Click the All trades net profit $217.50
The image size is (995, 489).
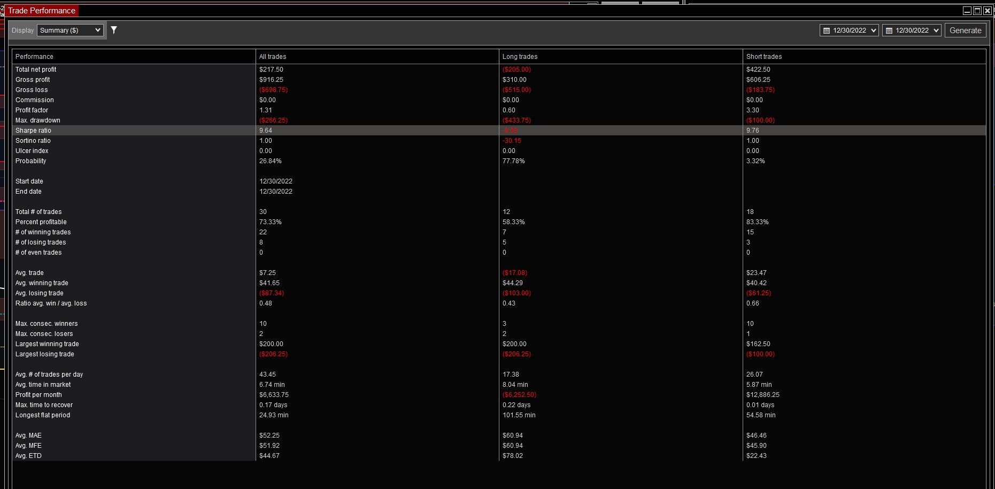(271, 70)
